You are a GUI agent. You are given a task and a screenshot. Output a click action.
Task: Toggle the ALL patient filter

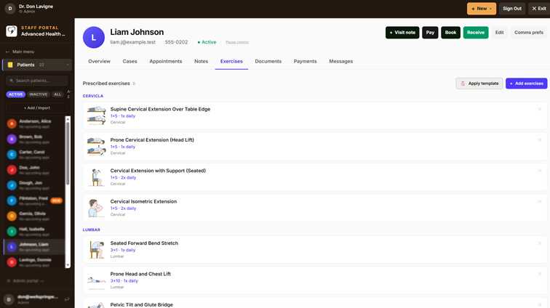(57, 94)
